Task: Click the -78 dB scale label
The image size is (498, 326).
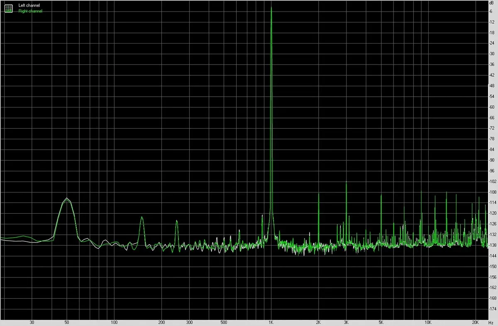Action: 491,139
